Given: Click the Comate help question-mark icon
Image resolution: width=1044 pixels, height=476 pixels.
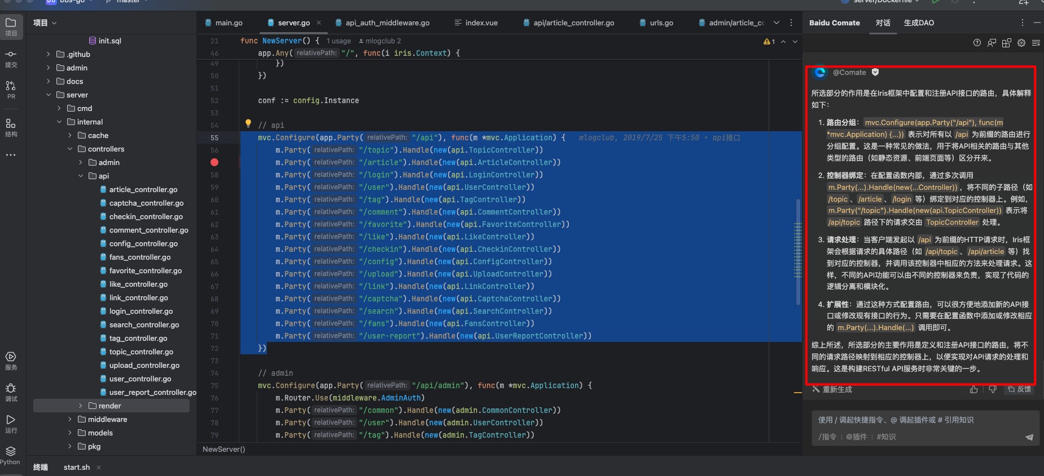Looking at the screenshot, I should [977, 43].
